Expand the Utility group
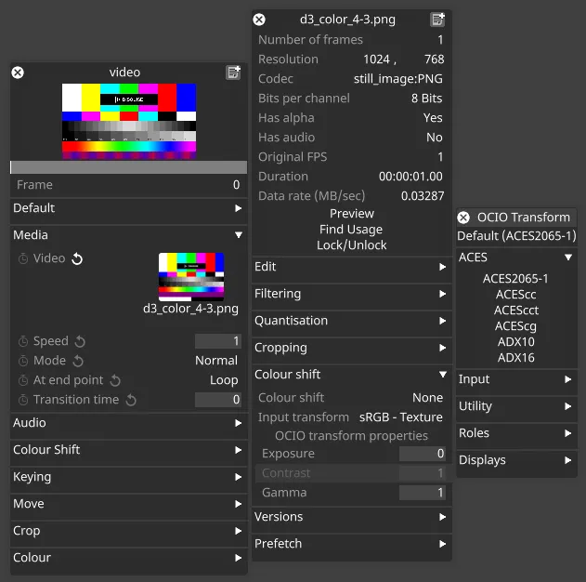Image resolution: width=586 pixels, height=582 pixels. click(516, 406)
